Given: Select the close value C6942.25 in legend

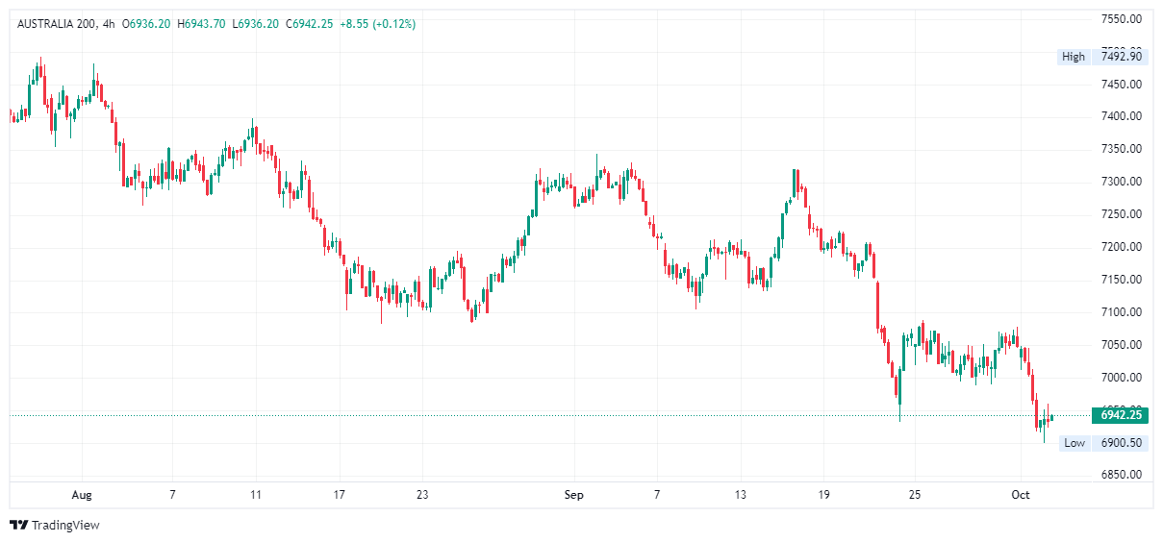Looking at the screenshot, I should pos(309,24).
